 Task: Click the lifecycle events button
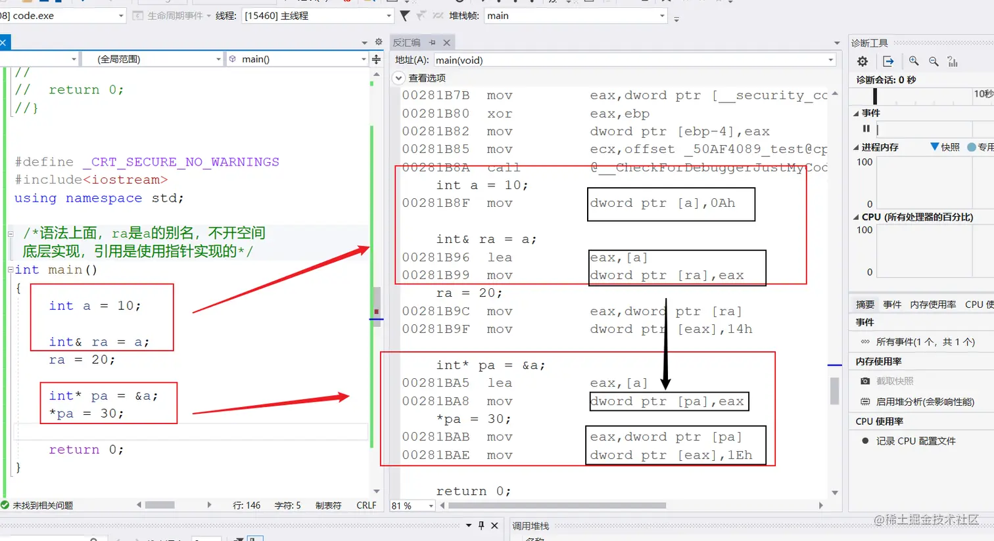click(171, 15)
